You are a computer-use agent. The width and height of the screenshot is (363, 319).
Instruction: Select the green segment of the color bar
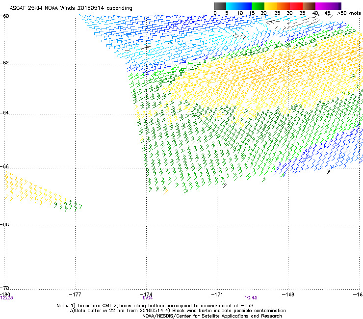(258, 6)
